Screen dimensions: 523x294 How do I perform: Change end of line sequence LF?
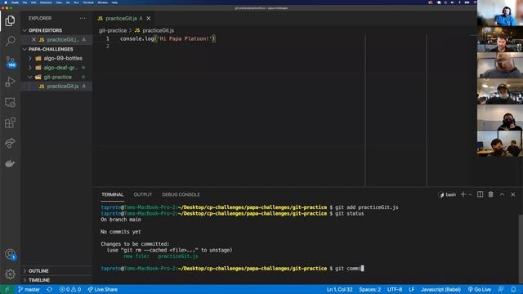412,289
